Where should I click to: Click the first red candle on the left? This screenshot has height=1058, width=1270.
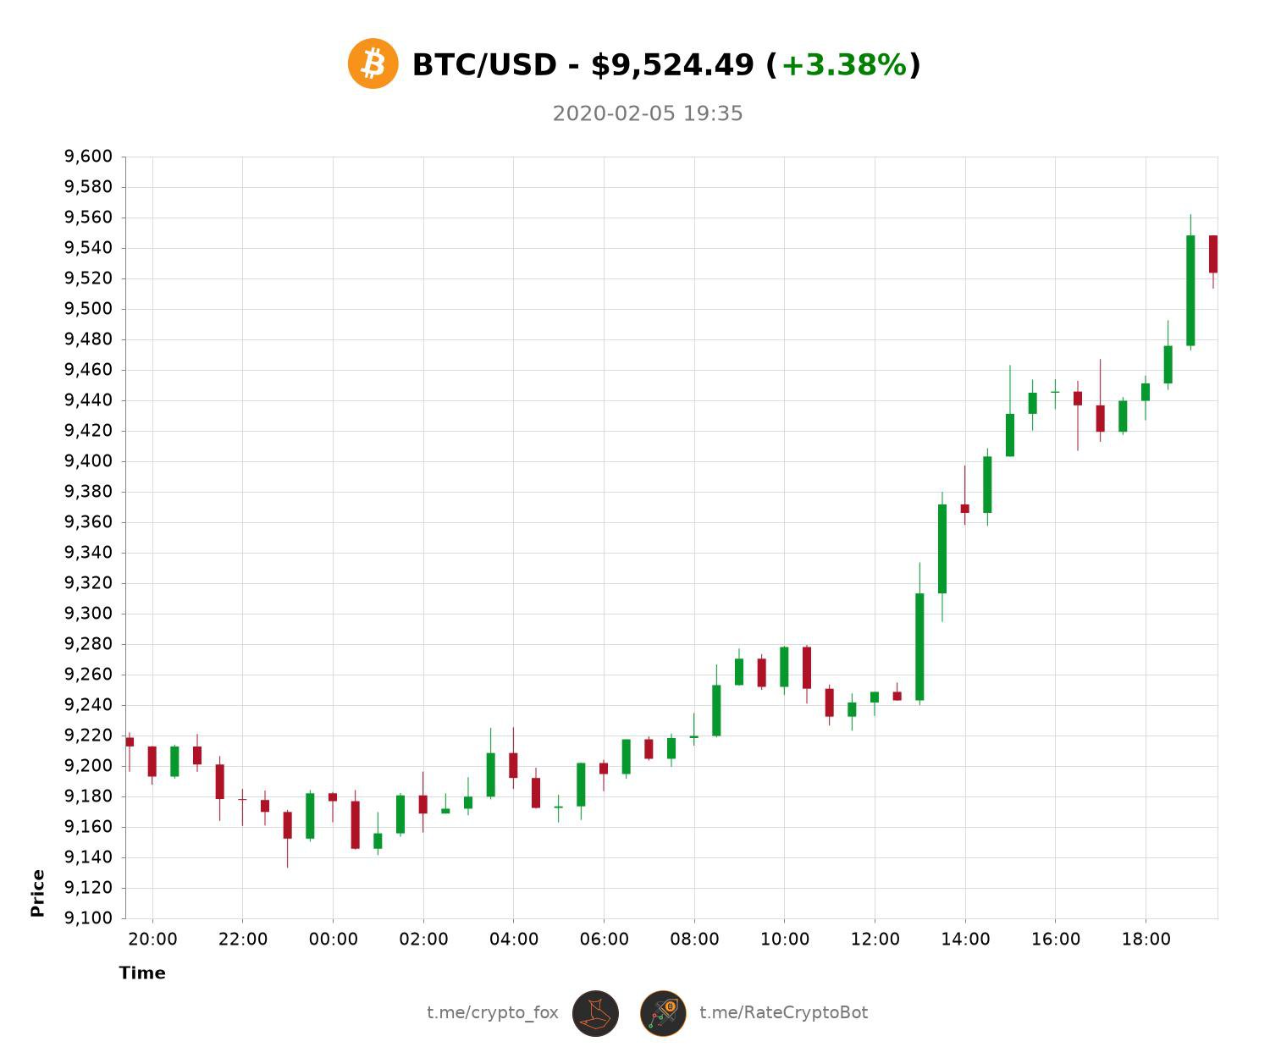pyautogui.click(x=130, y=741)
